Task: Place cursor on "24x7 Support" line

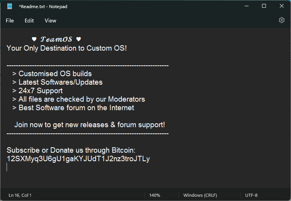Action: coord(41,91)
